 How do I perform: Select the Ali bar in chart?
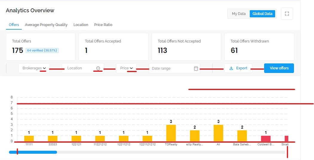(218, 133)
